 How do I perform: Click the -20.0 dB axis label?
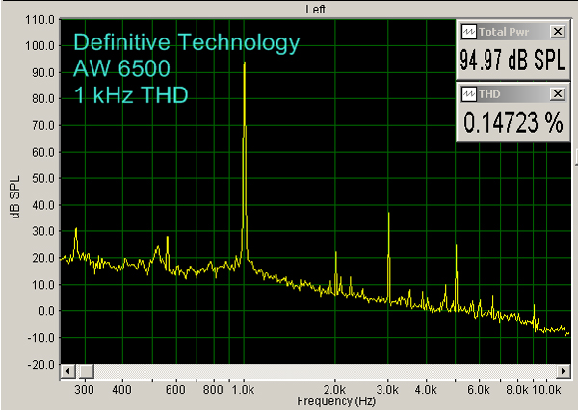pos(41,365)
